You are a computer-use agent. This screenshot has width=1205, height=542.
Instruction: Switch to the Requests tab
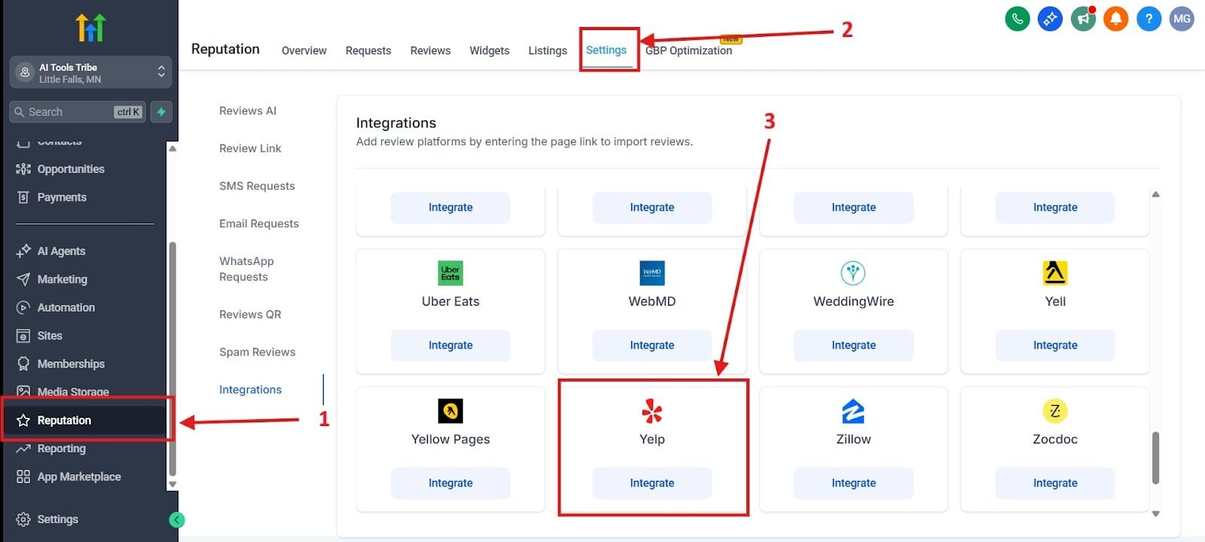368,50
